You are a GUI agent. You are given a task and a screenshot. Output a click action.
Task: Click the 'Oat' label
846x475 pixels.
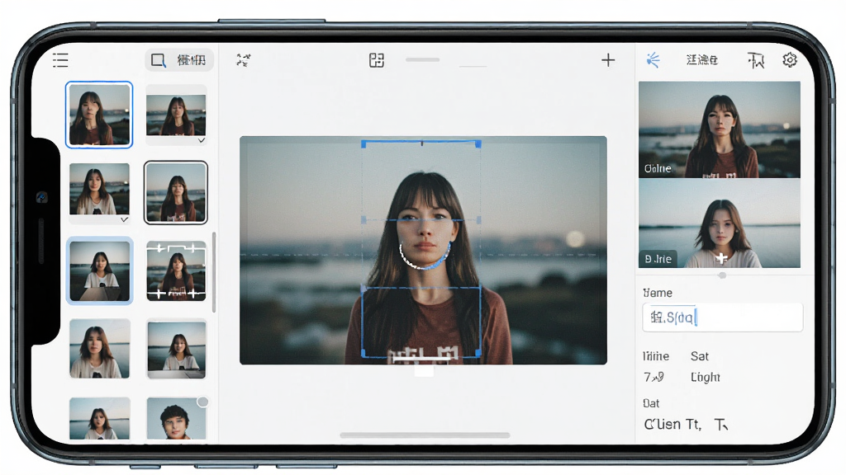(651, 403)
